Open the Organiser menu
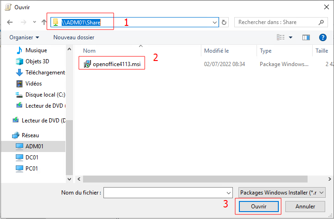The width and height of the screenshot is (334, 219). pyautogui.click(x=24, y=37)
